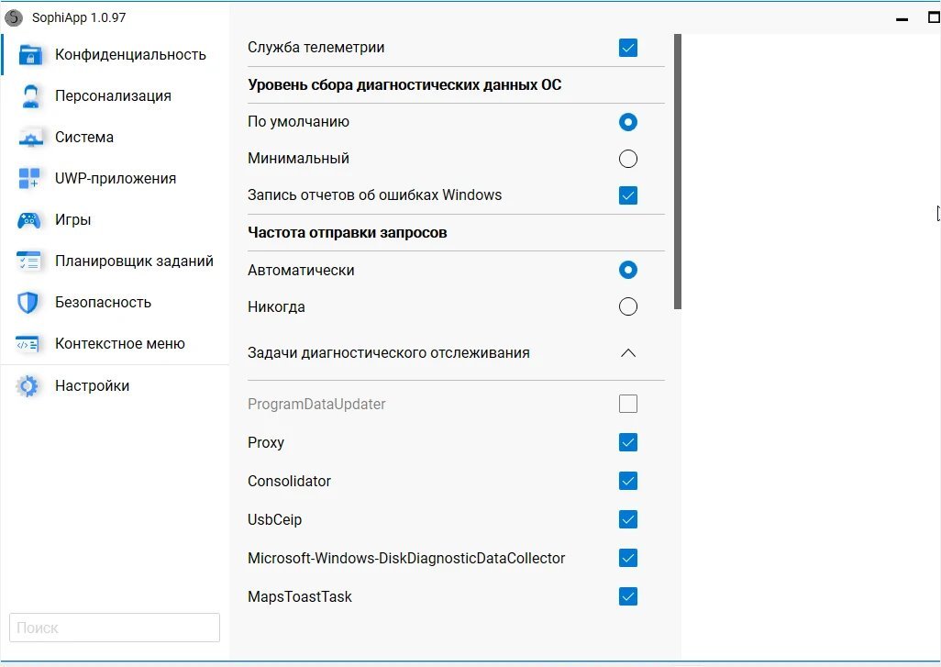Click the vertical scrollbar thumb
The image size is (941, 667).
coord(678,172)
